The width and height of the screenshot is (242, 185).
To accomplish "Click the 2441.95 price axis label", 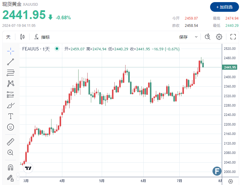I will tap(230, 67).
